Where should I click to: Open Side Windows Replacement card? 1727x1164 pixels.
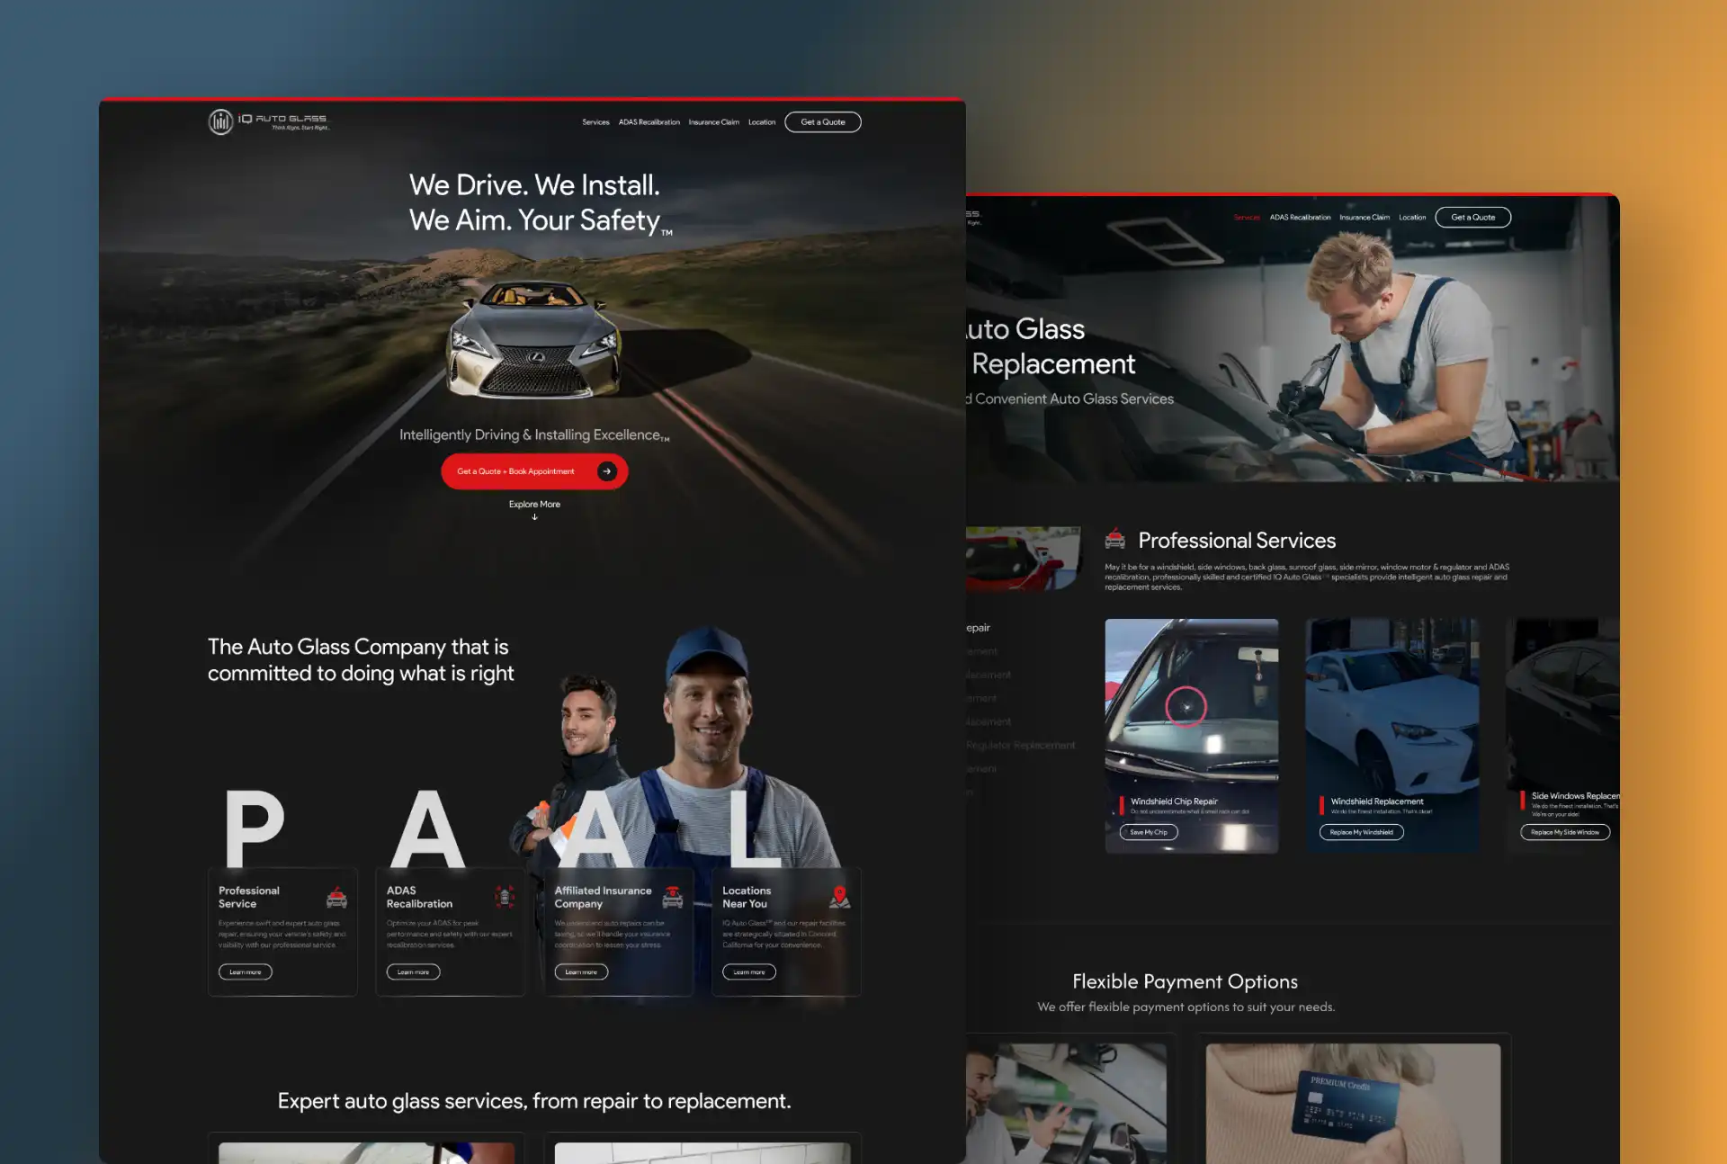[x=1563, y=736]
